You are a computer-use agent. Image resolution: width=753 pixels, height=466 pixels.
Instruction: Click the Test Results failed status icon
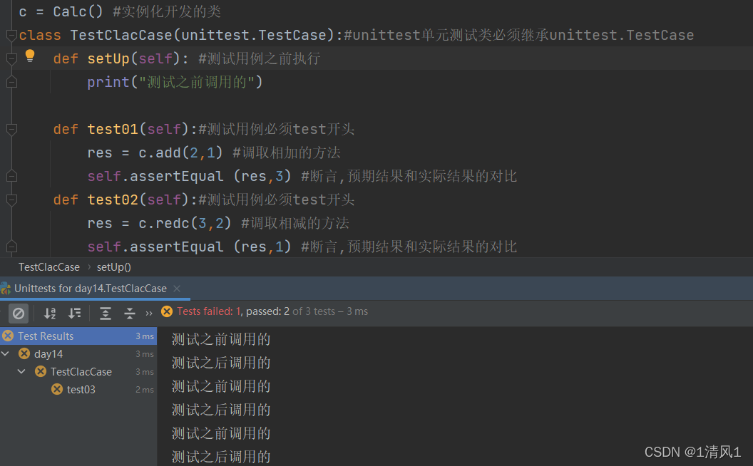click(x=8, y=336)
